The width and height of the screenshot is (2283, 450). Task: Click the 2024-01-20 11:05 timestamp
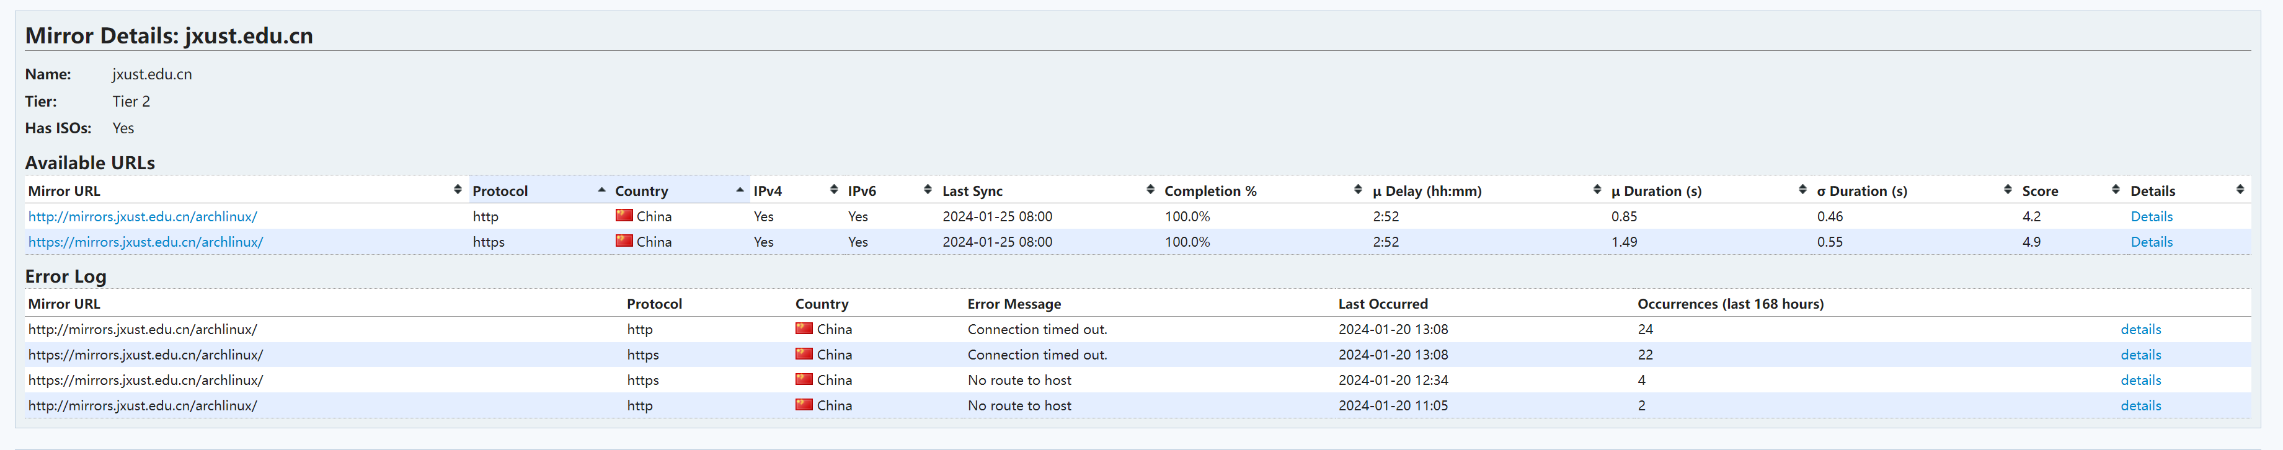click(1393, 406)
